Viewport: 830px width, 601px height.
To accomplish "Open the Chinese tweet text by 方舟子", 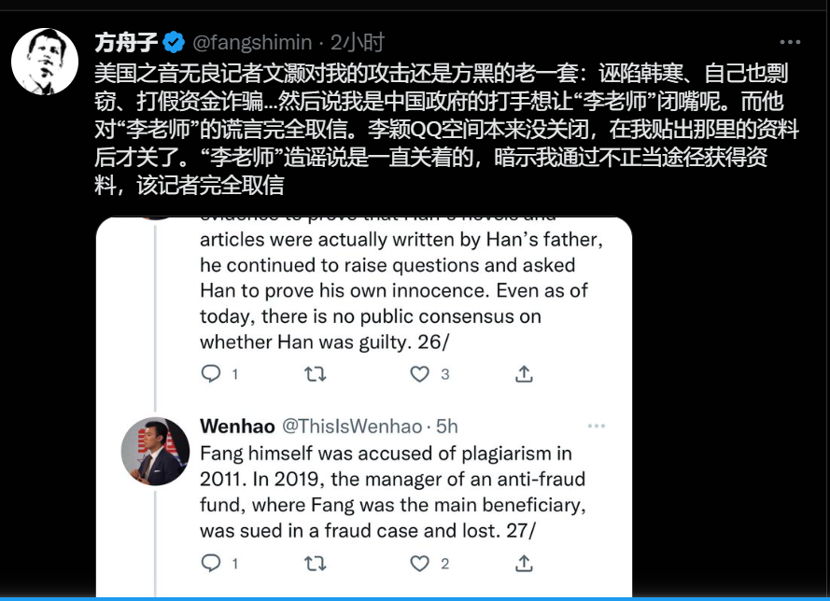I will (446, 129).
